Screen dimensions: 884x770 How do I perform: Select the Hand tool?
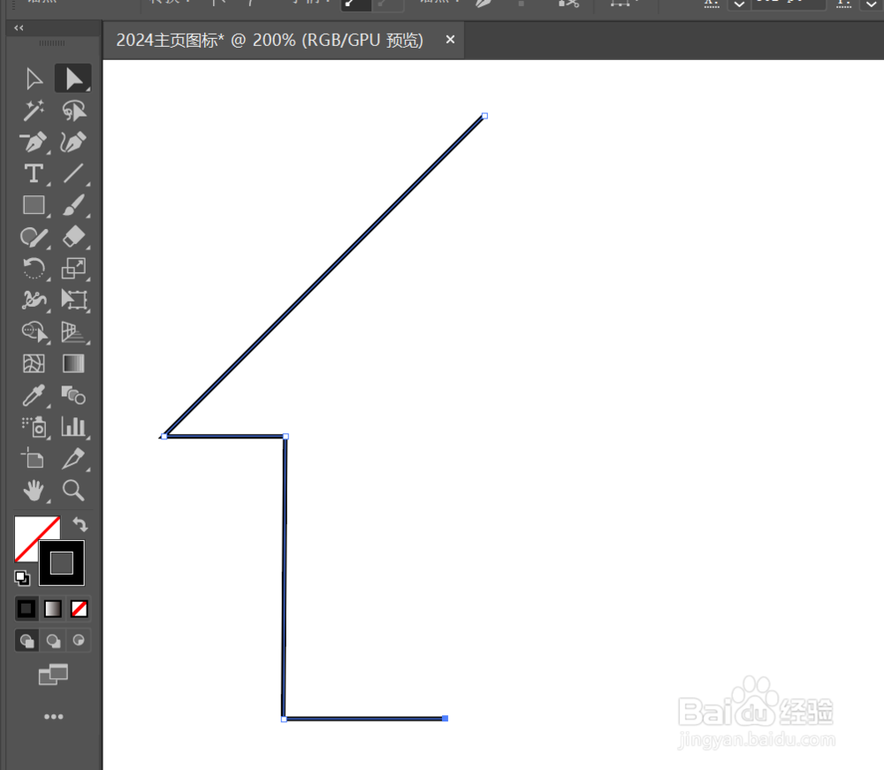coord(34,491)
